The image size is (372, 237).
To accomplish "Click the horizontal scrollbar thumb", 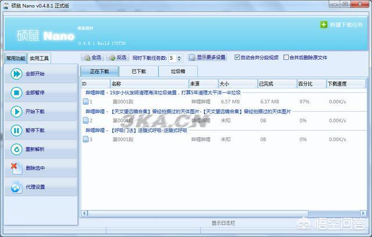I will (198, 213).
